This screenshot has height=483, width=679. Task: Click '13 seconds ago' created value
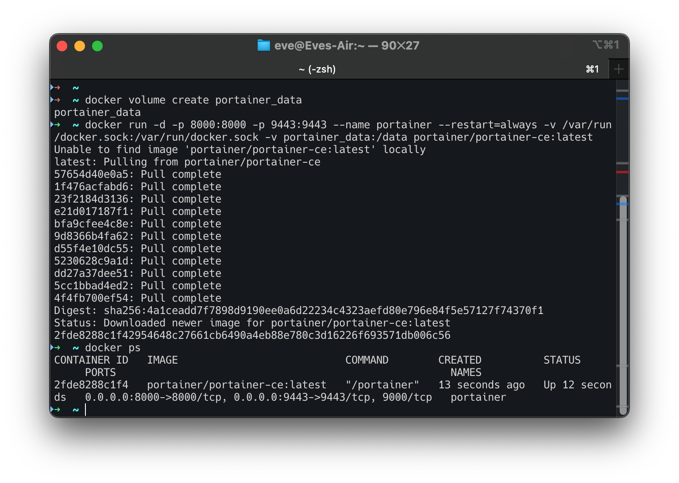(x=482, y=385)
